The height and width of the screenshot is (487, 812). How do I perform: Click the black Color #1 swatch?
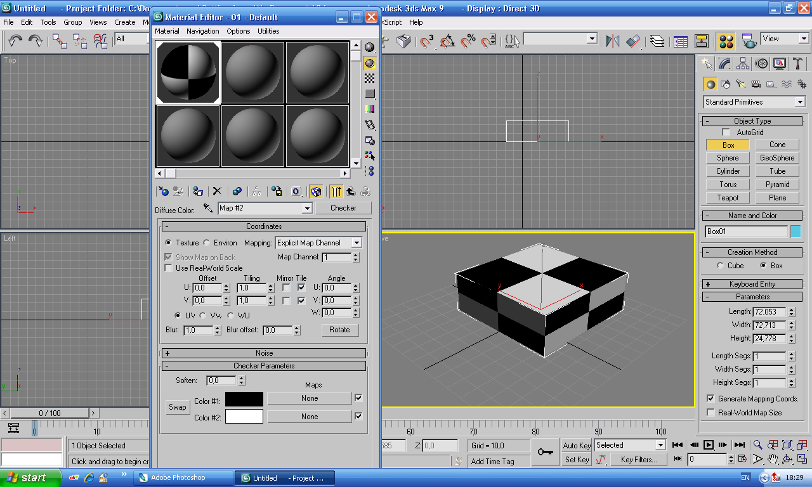(x=244, y=399)
